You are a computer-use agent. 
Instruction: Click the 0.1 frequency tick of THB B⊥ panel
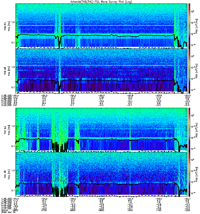[x=13, y=43]
